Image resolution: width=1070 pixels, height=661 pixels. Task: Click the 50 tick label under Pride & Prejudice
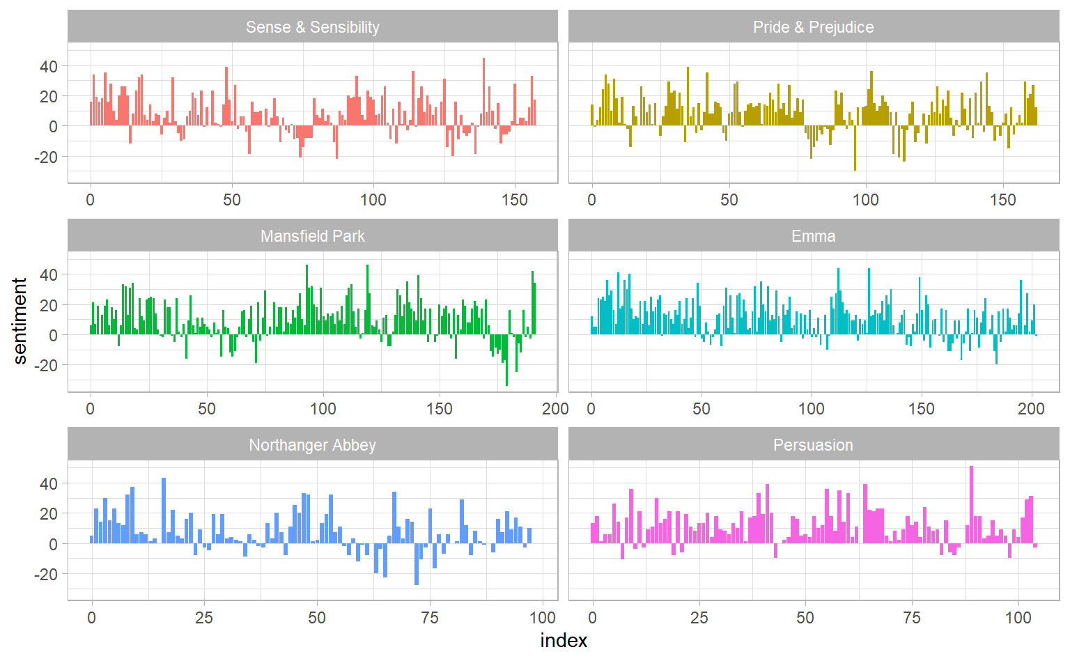(x=729, y=200)
